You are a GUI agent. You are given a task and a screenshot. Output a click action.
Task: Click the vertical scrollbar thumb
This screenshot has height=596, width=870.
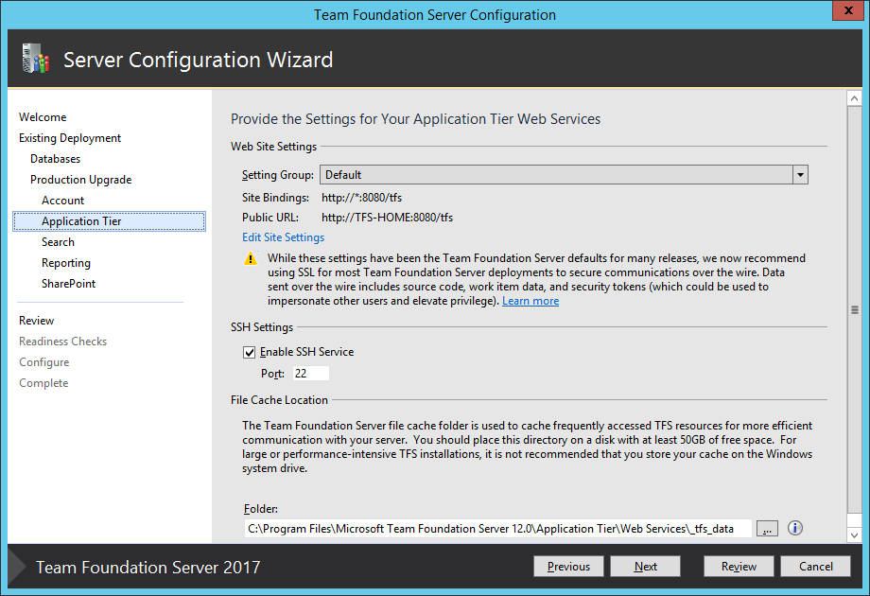point(855,309)
